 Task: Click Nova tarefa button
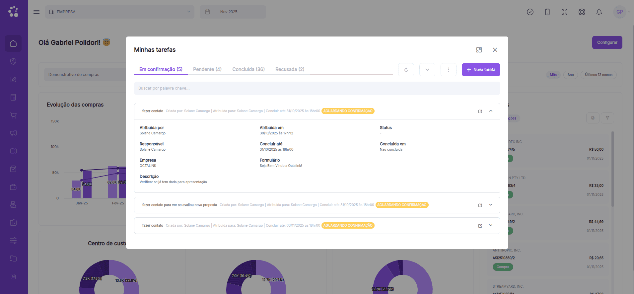coord(481,70)
